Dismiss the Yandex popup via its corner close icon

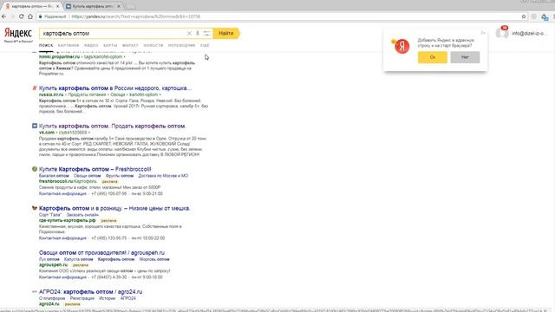pos(483,33)
